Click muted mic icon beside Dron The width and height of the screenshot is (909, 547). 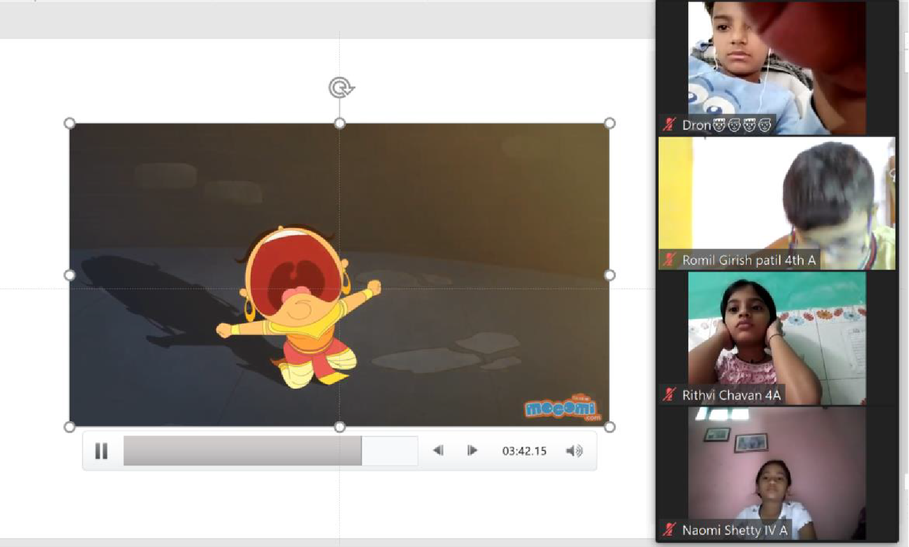coord(669,125)
